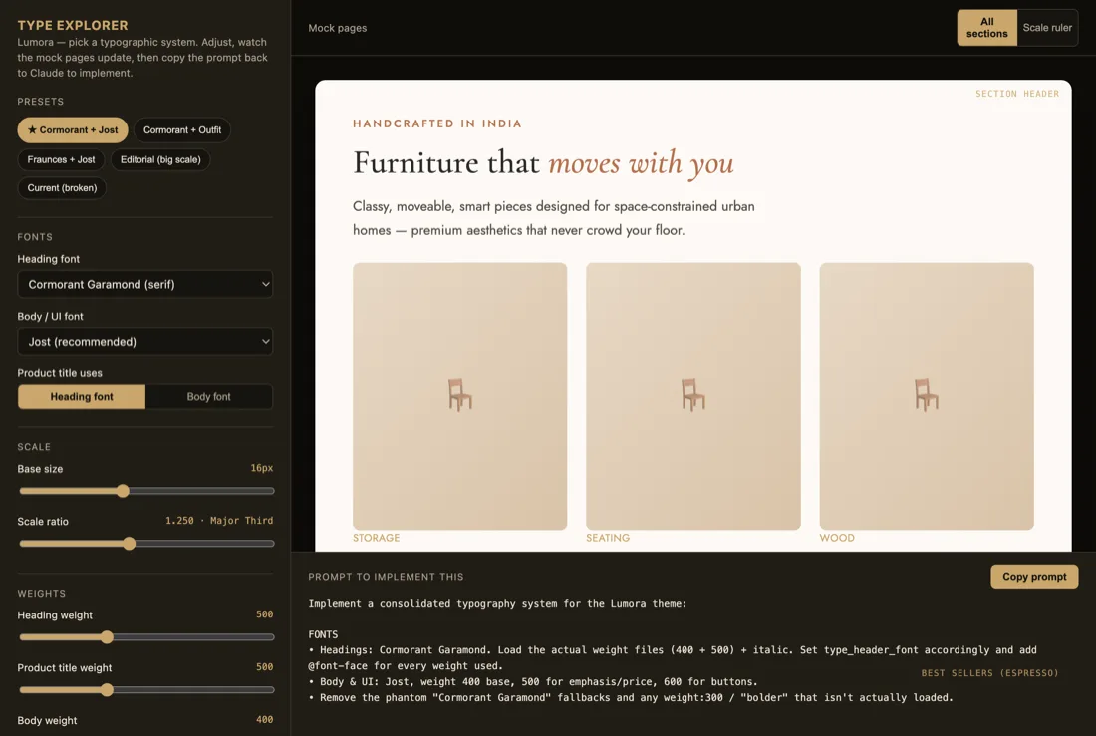Viewport: 1096px width, 736px height.
Task: Adjust the Base size slider
Action: pyautogui.click(x=146, y=491)
